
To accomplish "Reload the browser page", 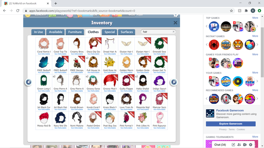I will 18,11.
